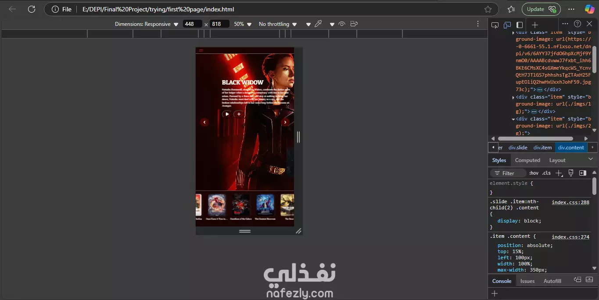Viewport: 599px width, 300px height.
Task: Open Dimensions: Responsive dropdown
Action: pos(147,24)
